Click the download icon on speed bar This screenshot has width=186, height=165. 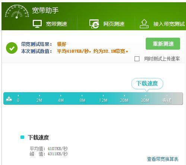(x=9, y=99)
